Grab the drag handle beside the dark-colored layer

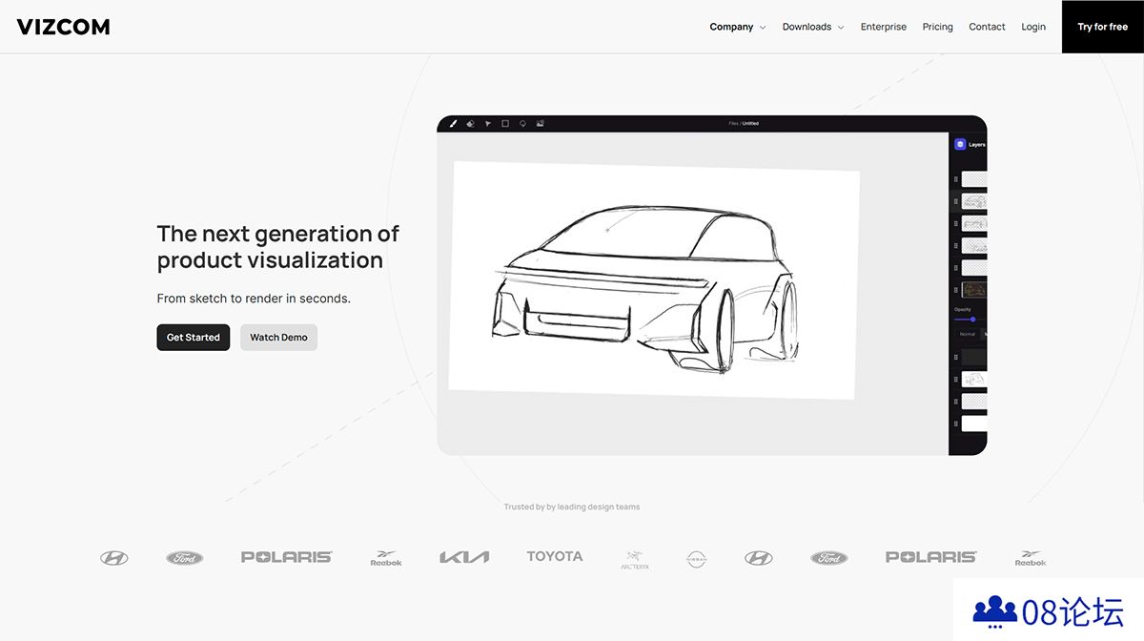pos(956,290)
